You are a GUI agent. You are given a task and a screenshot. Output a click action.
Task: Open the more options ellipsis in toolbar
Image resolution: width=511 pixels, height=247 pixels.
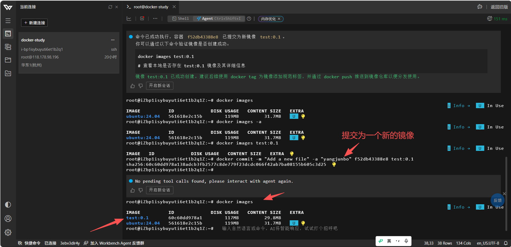click(155, 18)
